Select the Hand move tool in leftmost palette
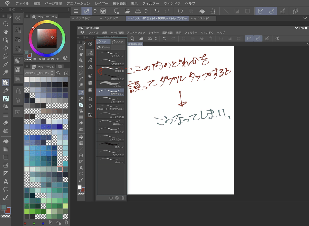 (6, 32)
